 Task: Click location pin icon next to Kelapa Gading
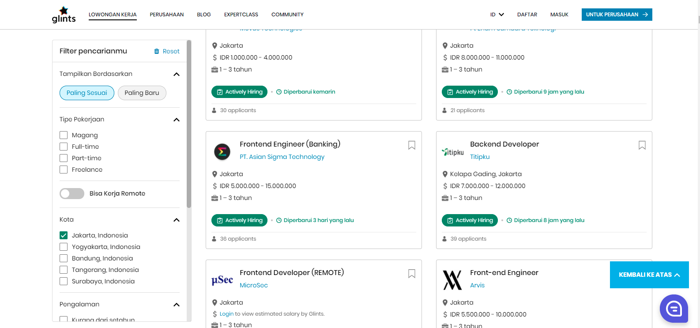point(445,174)
